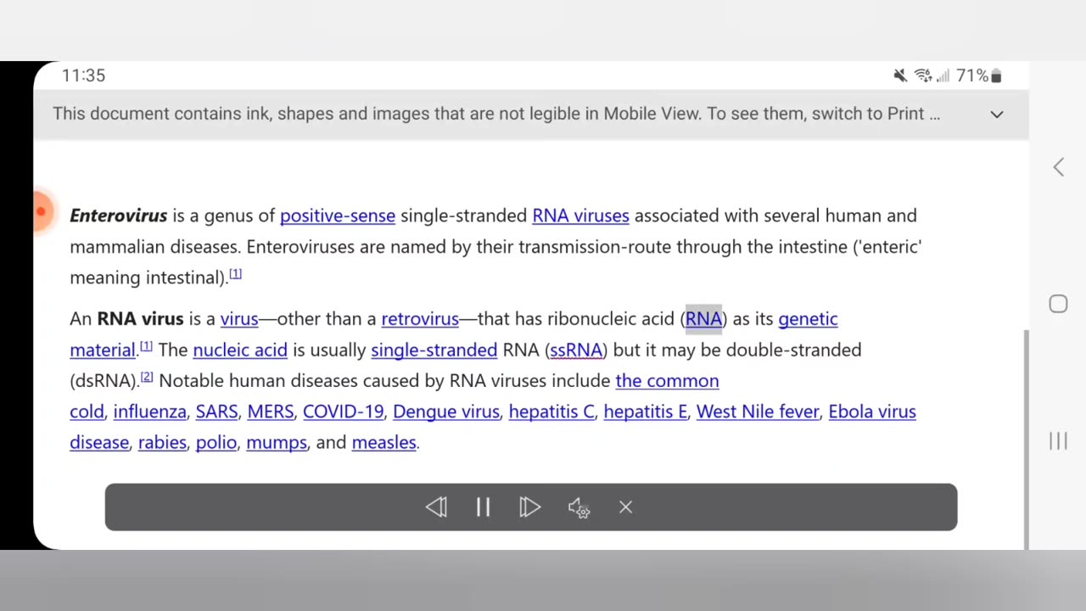The width and height of the screenshot is (1086, 611).
Task: Tap the orange recording dot at left edge
Action: point(40,210)
